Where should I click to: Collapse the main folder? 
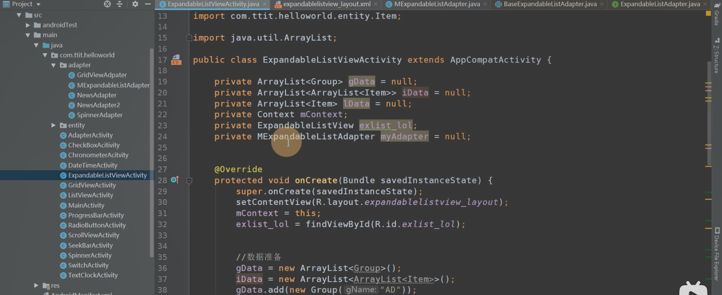[x=28, y=35]
